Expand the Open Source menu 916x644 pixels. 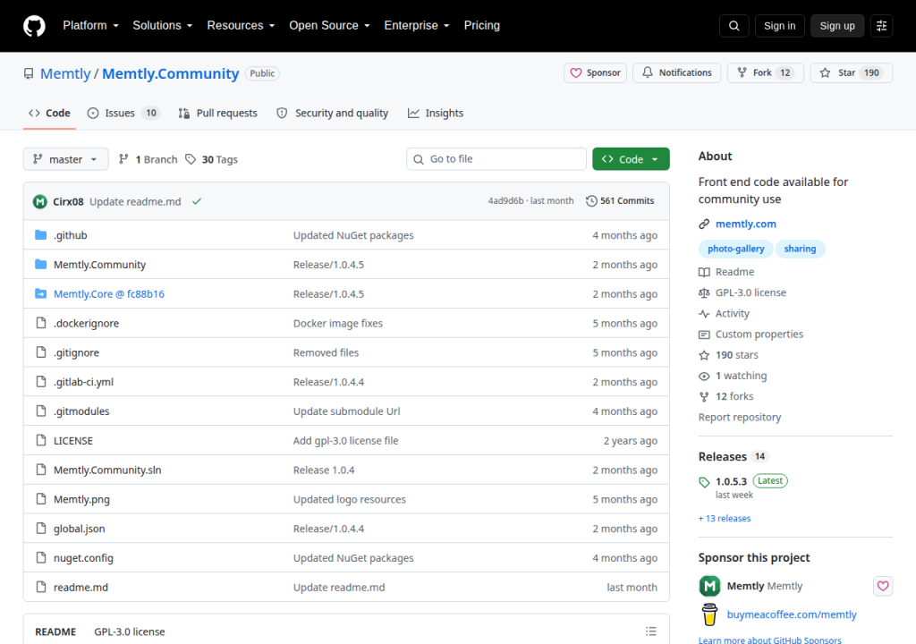tap(329, 25)
